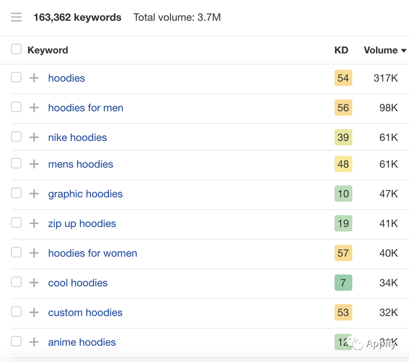This screenshot has width=409, height=362.
Task: Open the hoodies for women link
Action: point(93,253)
